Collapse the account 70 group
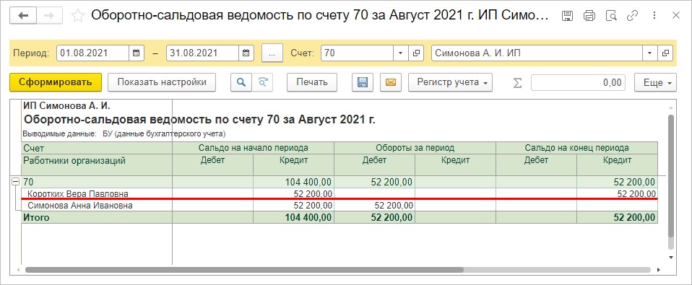692x285 pixels. pos(15,181)
